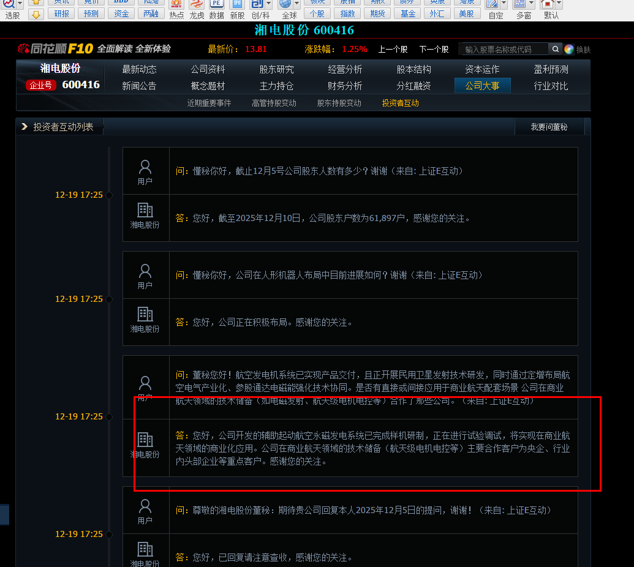Open the 概念题材 tab
The width and height of the screenshot is (634, 567).
point(208,86)
